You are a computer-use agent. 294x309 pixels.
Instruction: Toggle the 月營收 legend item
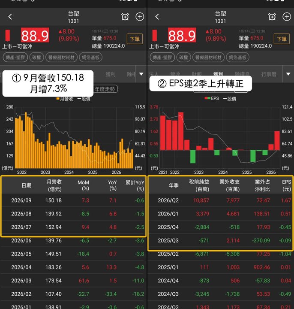click(65, 99)
